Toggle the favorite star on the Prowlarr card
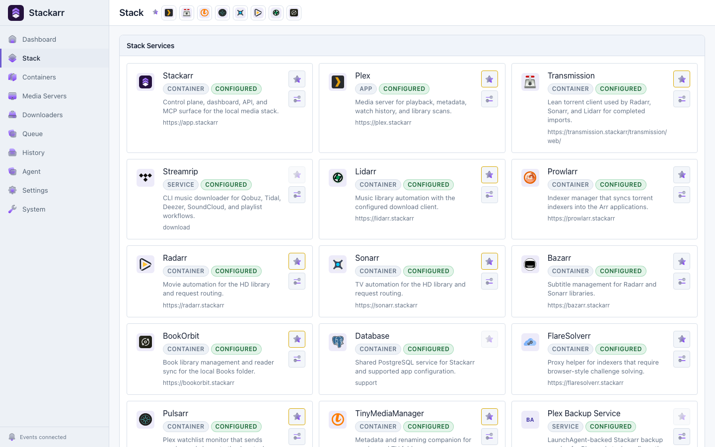This screenshot has width=715, height=447. 682,175
